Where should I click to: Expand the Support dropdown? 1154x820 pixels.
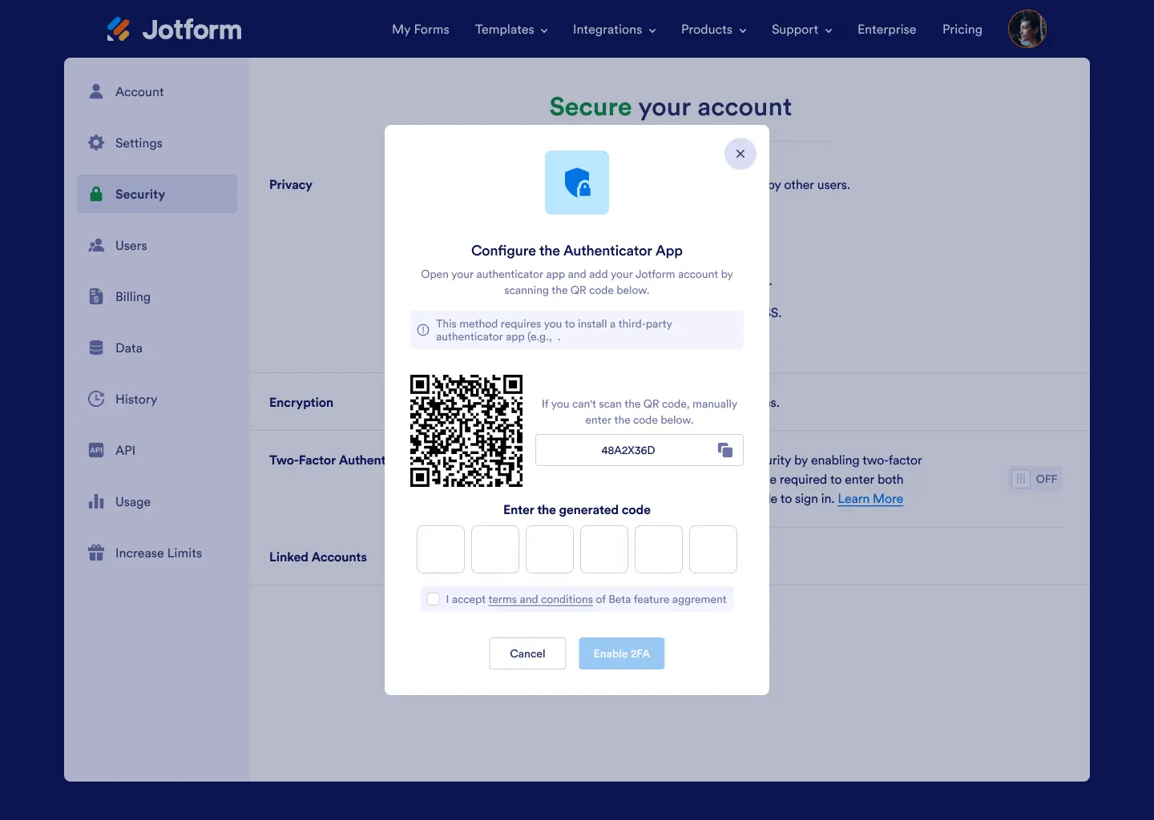[x=802, y=30]
